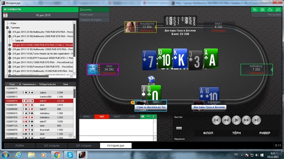Screen dimensions: 284x159
Task: Expand the BTP Freezeout 40000 RUB node
Action: tap(10, 58)
